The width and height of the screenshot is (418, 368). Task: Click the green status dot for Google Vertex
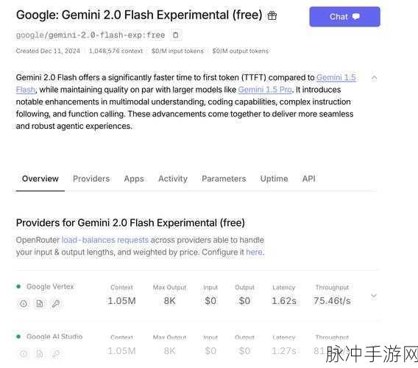tap(18, 286)
